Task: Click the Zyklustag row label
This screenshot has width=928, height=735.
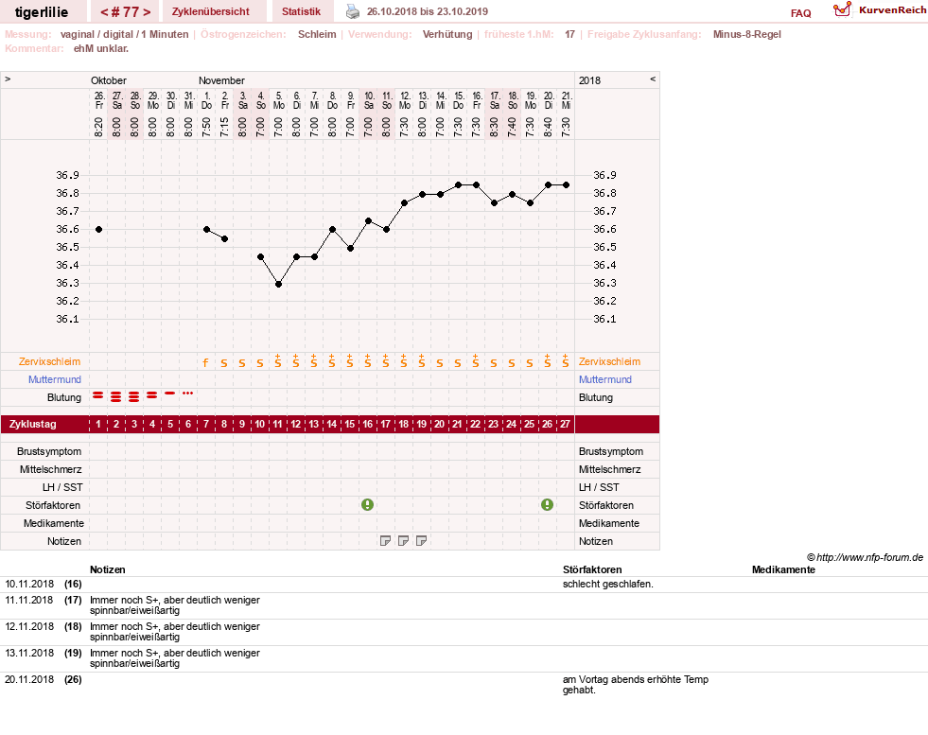Action: coord(32,425)
